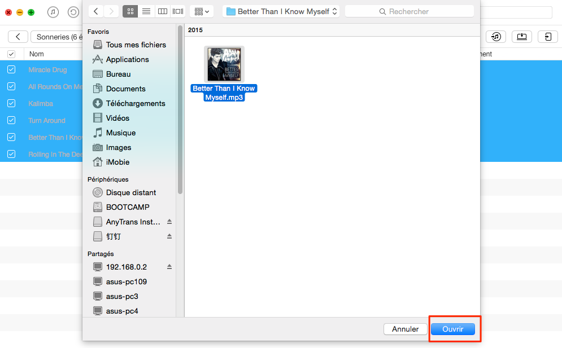
Task: Go forward in file dialog navigation
Action: pyautogui.click(x=111, y=11)
